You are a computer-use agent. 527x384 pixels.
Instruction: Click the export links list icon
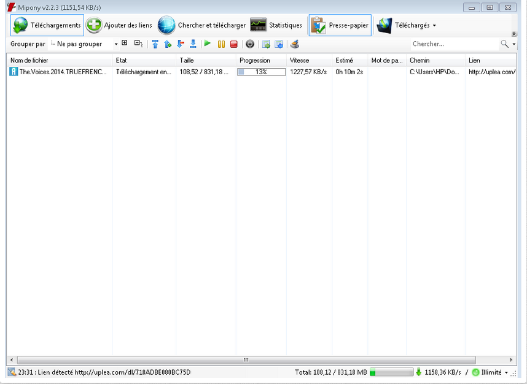click(266, 44)
